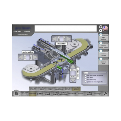Collapse the approve carrier minus toggle

(101, 59)
